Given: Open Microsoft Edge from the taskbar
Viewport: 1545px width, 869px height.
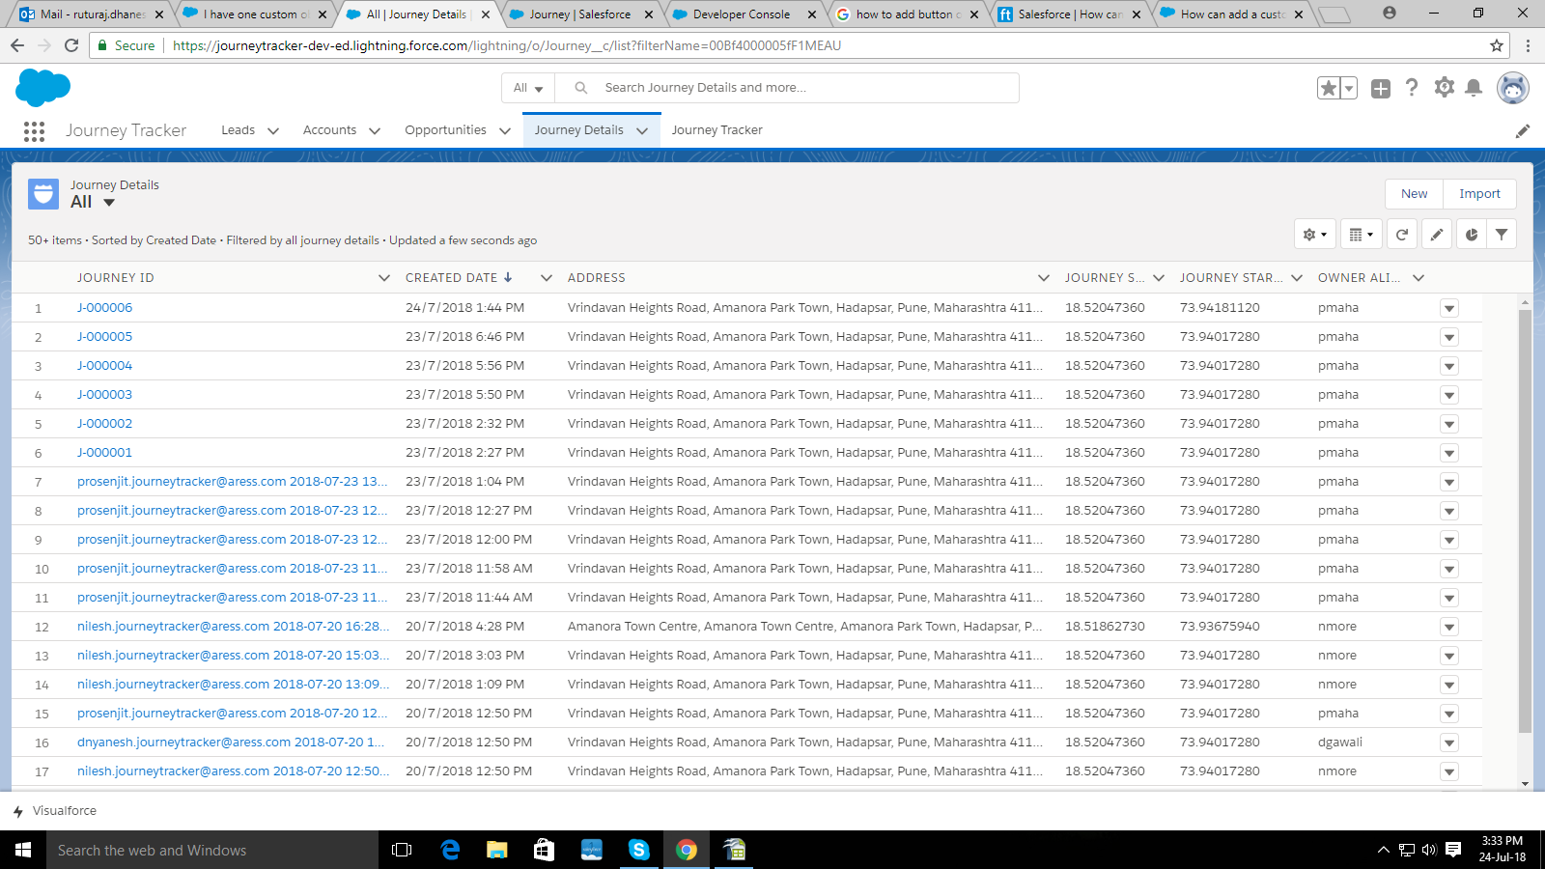Looking at the screenshot, I should (450, 850).
